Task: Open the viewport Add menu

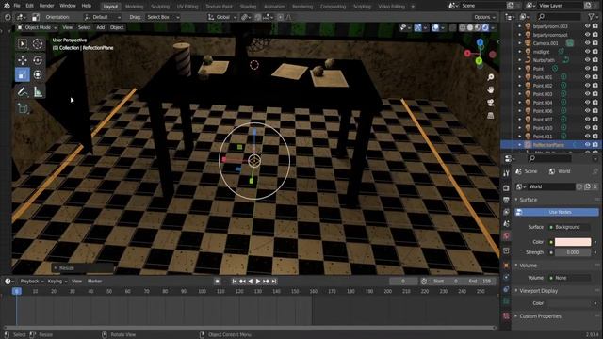Action: pyautogui.click(x=101, y=27)
